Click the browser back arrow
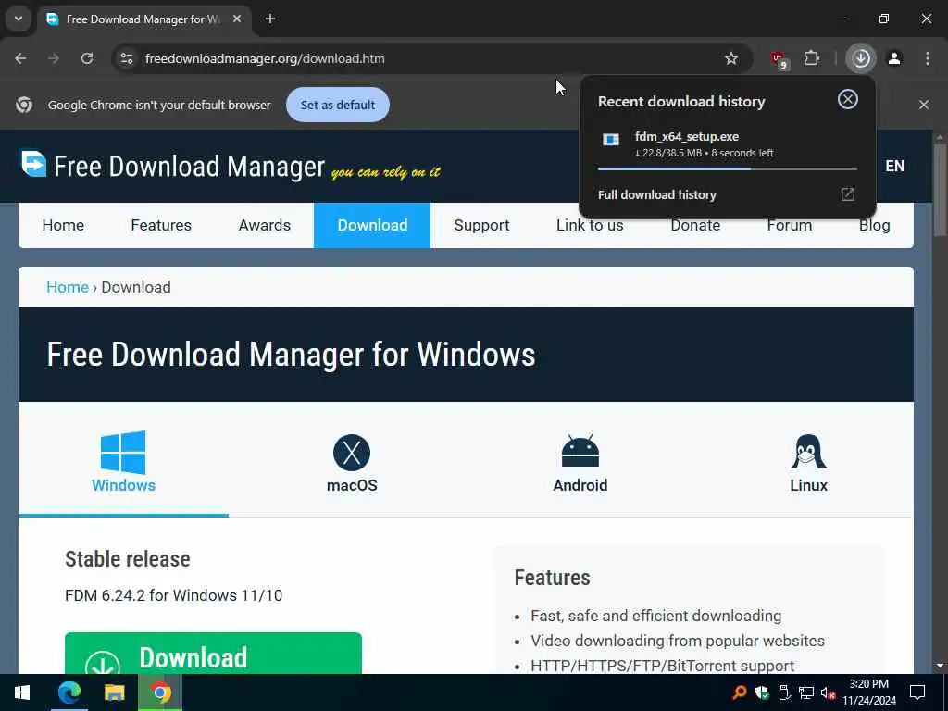 [20, 58]
